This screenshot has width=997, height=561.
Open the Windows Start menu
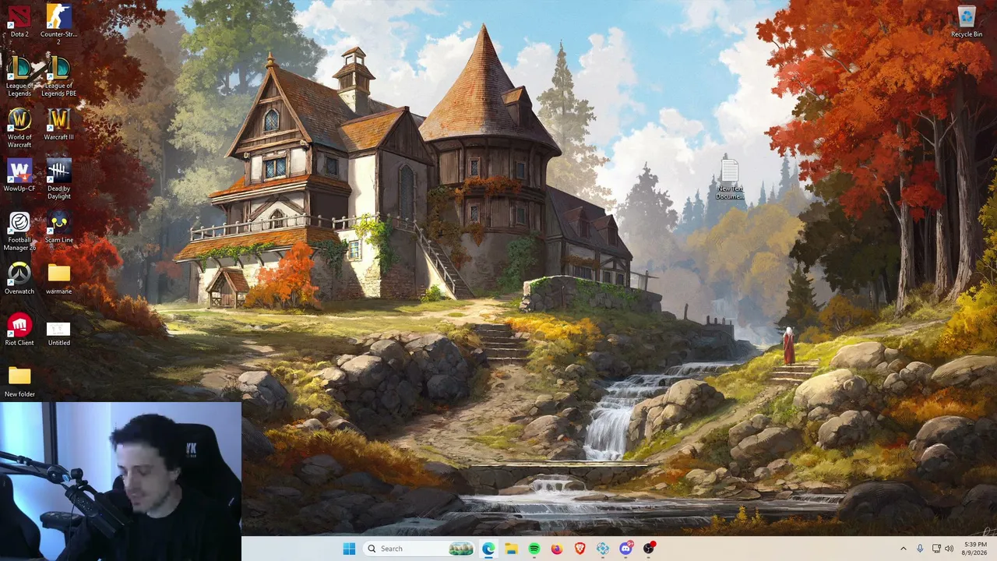click(349, 549)
